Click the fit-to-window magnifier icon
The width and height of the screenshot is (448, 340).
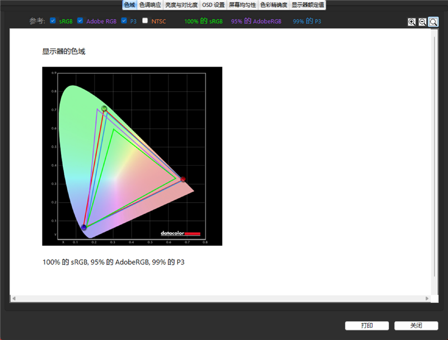433,22
